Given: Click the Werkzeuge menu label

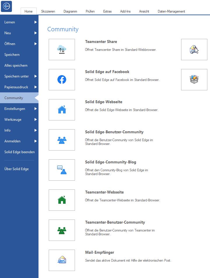Looking at the screenshot, I should tap(13, 120).
